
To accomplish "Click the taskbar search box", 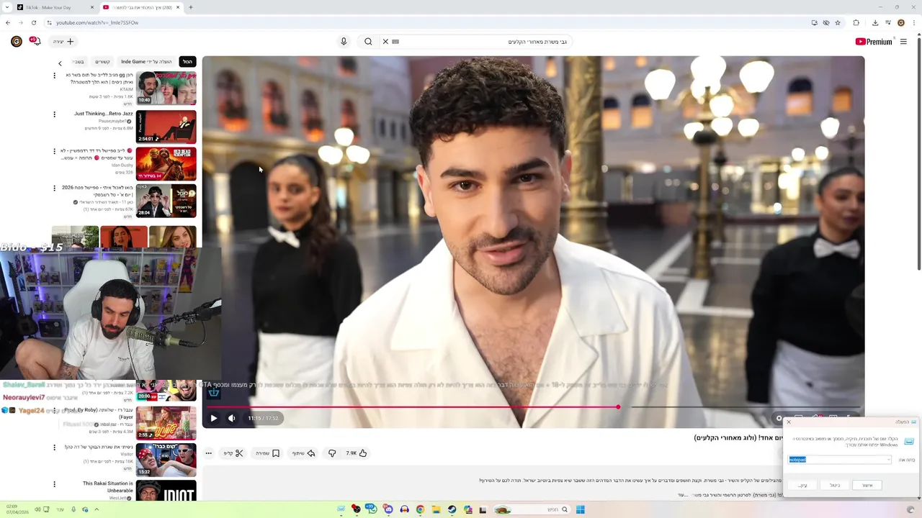I will pos(531,509).
